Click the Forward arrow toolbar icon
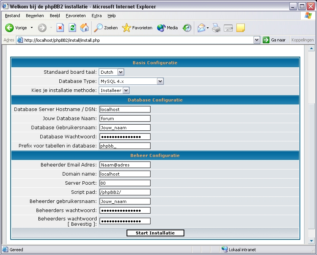The width and height of the screenshot is (317, 255). click(x=42, y=28)
